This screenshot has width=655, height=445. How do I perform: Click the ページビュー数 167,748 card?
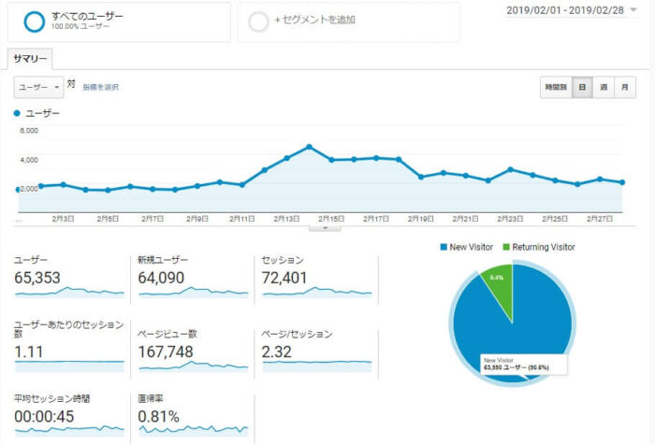coord(193,350)
